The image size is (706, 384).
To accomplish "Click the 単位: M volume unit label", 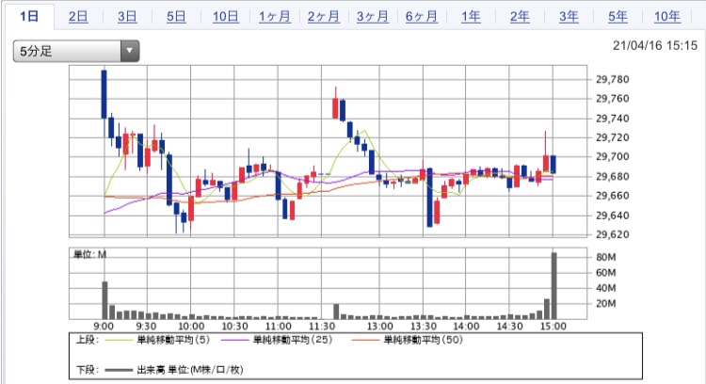I will point(89,255).
